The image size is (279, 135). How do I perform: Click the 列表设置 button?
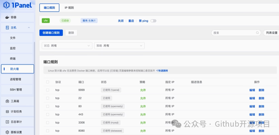(272, 33)
